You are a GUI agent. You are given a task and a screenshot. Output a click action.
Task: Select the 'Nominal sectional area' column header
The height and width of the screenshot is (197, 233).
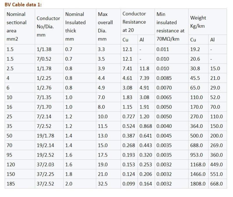(16, 27)
